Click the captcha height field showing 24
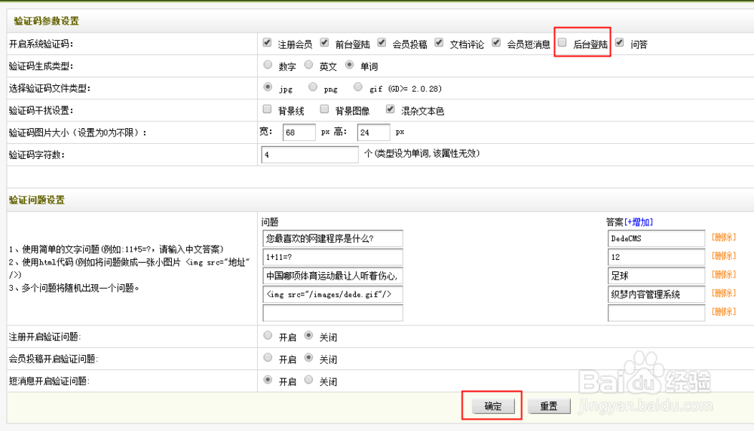The width and height of the screenshot is (754, 431). point(373,132)
